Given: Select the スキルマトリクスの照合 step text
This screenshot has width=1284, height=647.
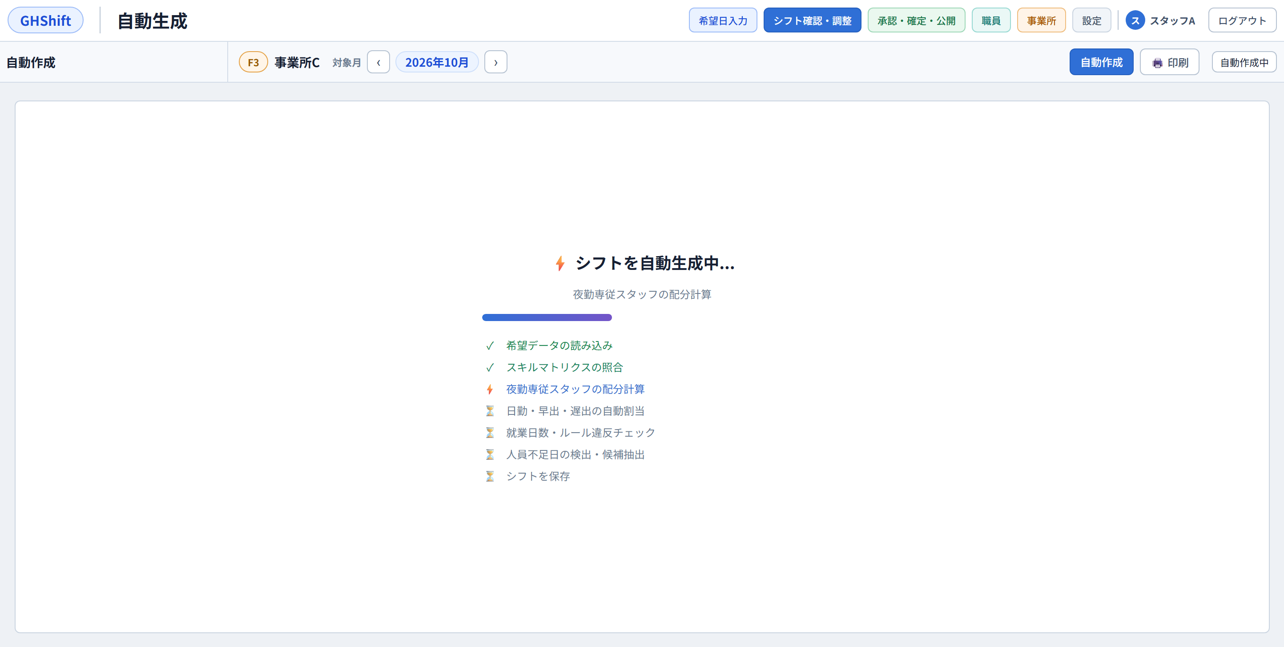Looking at the screenshot, I should [x=565, y=367].
